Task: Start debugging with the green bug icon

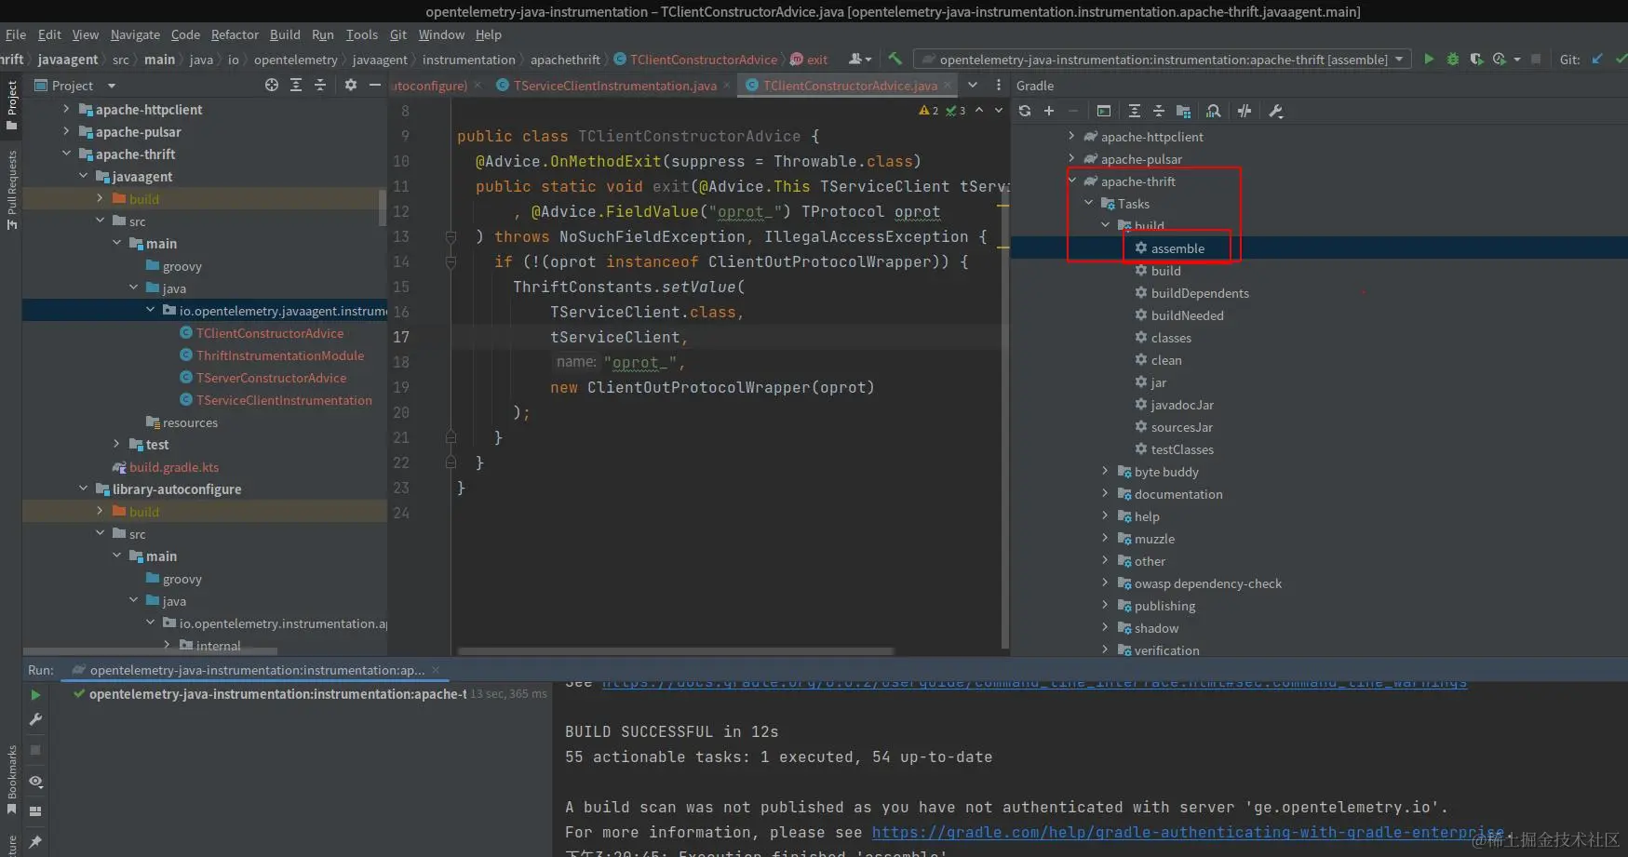Action: (x=1453, y=60)
